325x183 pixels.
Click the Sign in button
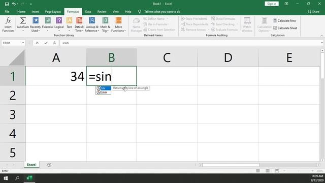(x=272, y=4)
